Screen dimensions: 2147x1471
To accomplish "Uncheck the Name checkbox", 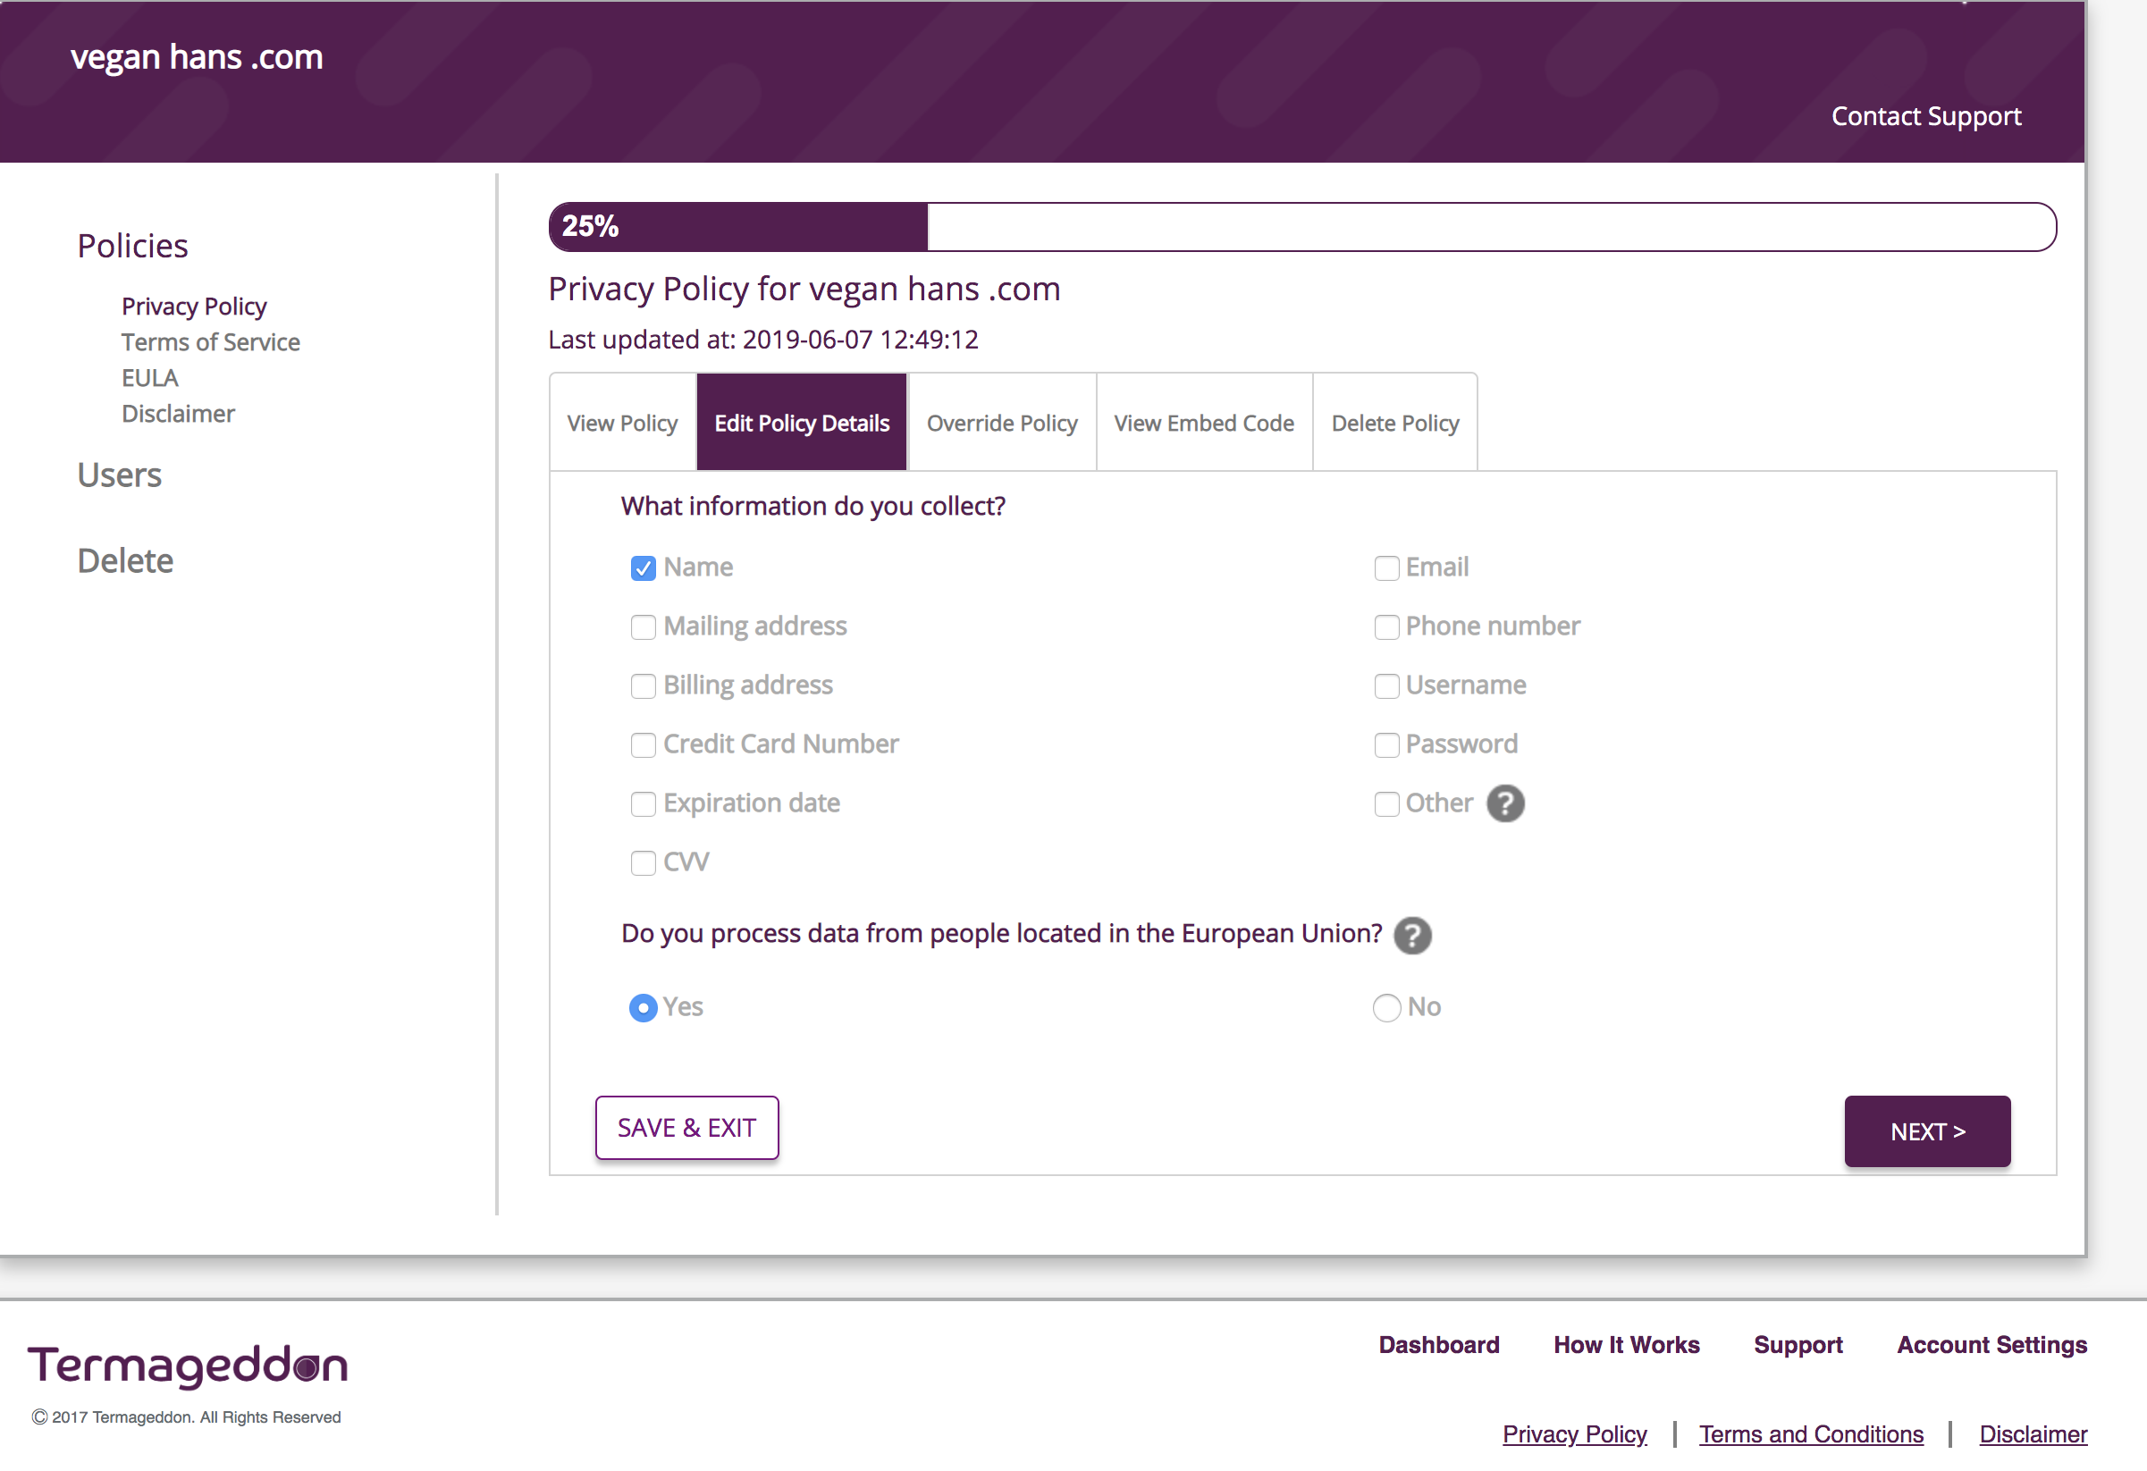I will tap(643, 567).
